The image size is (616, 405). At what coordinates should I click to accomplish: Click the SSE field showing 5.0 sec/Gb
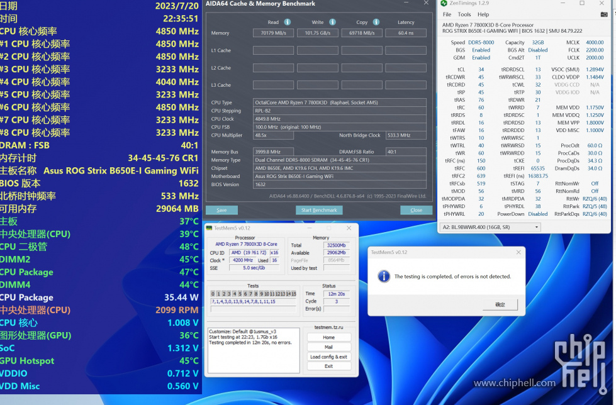click(254, 268)
